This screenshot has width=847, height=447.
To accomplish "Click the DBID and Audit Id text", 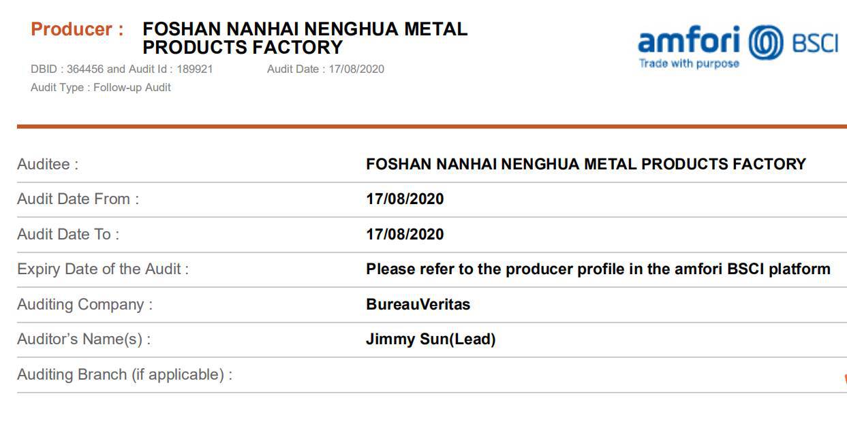I will [121, 69].
